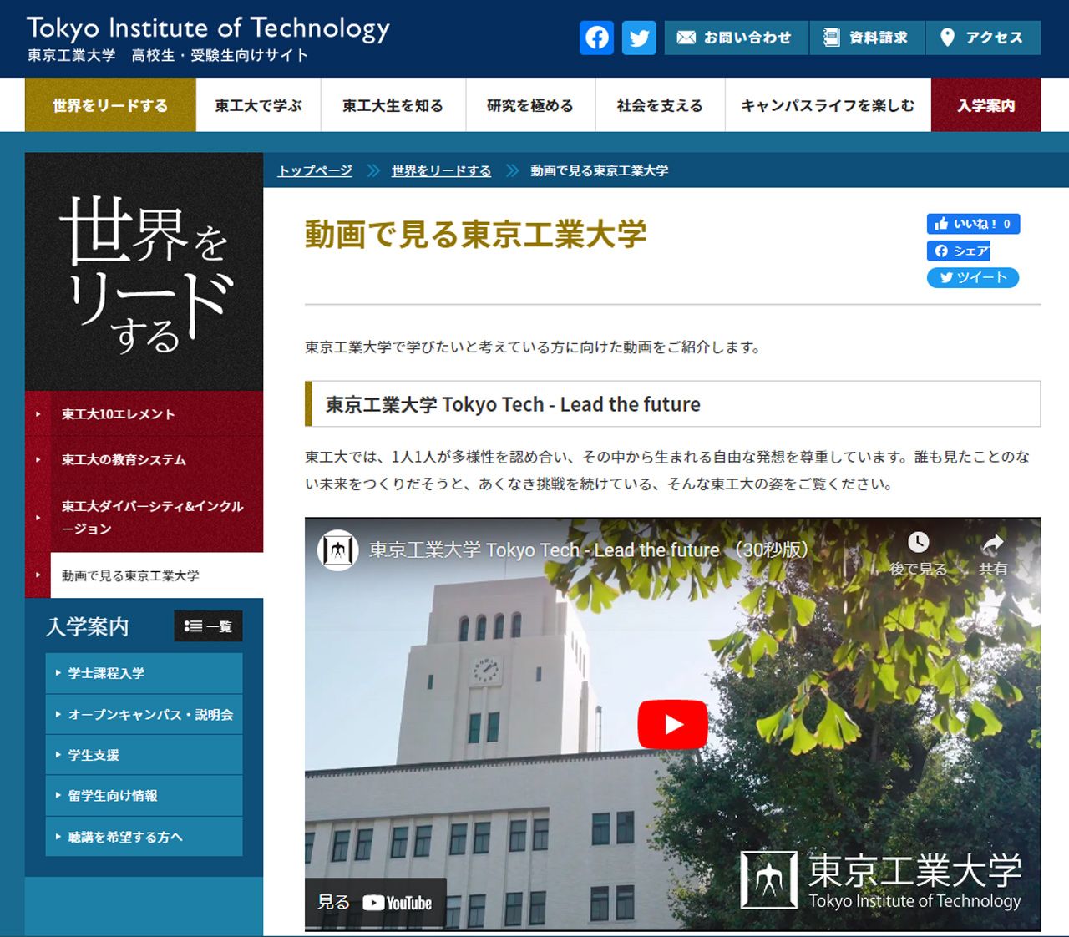Click the Tokyo Tech channel logo on video
The width and height of the screenshot is (1069, 937).
337,550
